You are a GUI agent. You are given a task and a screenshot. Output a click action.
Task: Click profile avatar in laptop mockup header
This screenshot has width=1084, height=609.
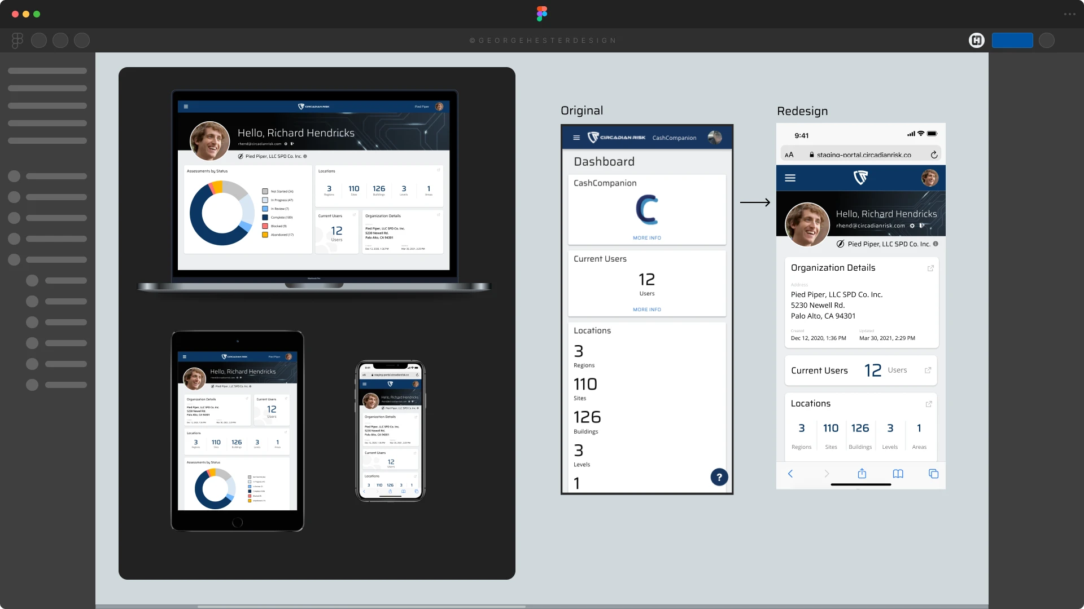(x=439, y=107)
